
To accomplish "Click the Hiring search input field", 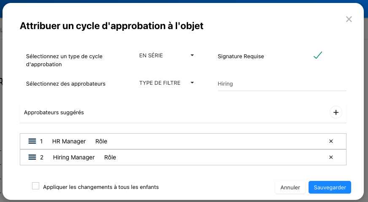I will coord(282,84).
